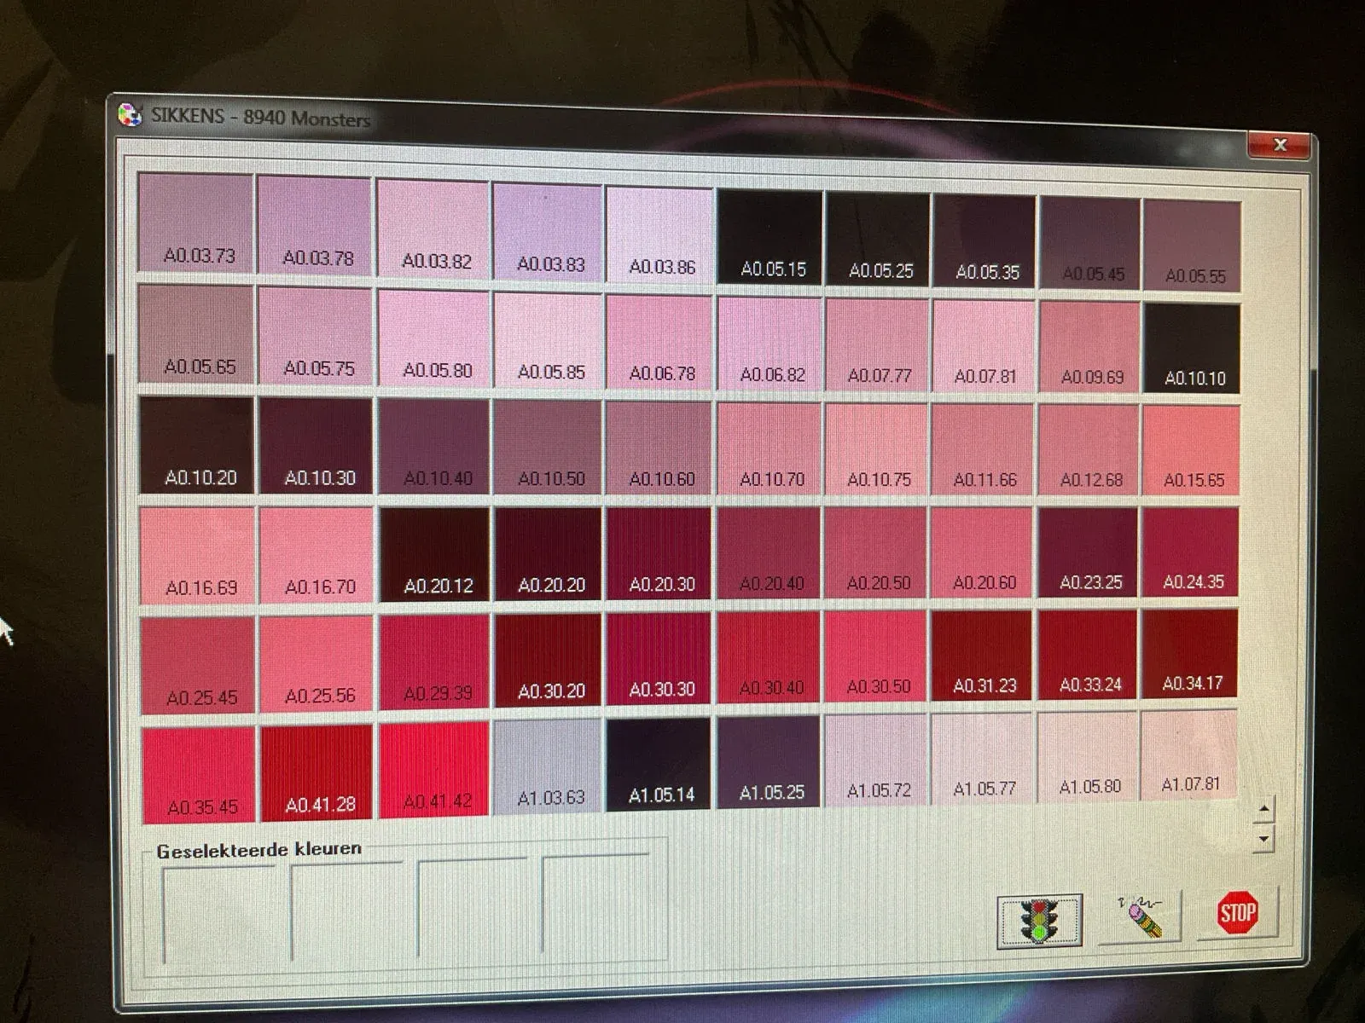Pick the A0.07.81 swatch

pos(985,346)
